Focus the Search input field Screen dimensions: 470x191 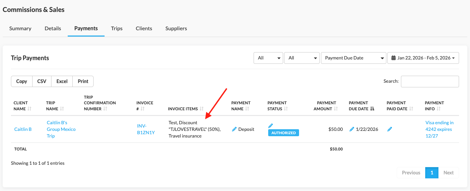430,81
